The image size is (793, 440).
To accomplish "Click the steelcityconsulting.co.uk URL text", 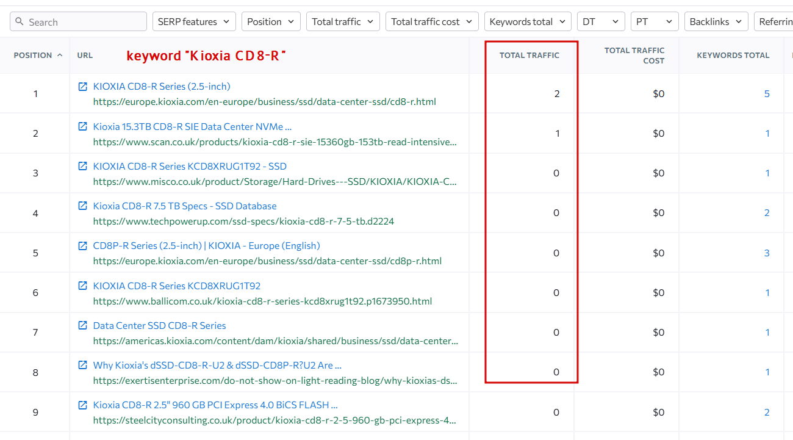I will [275, 420].
